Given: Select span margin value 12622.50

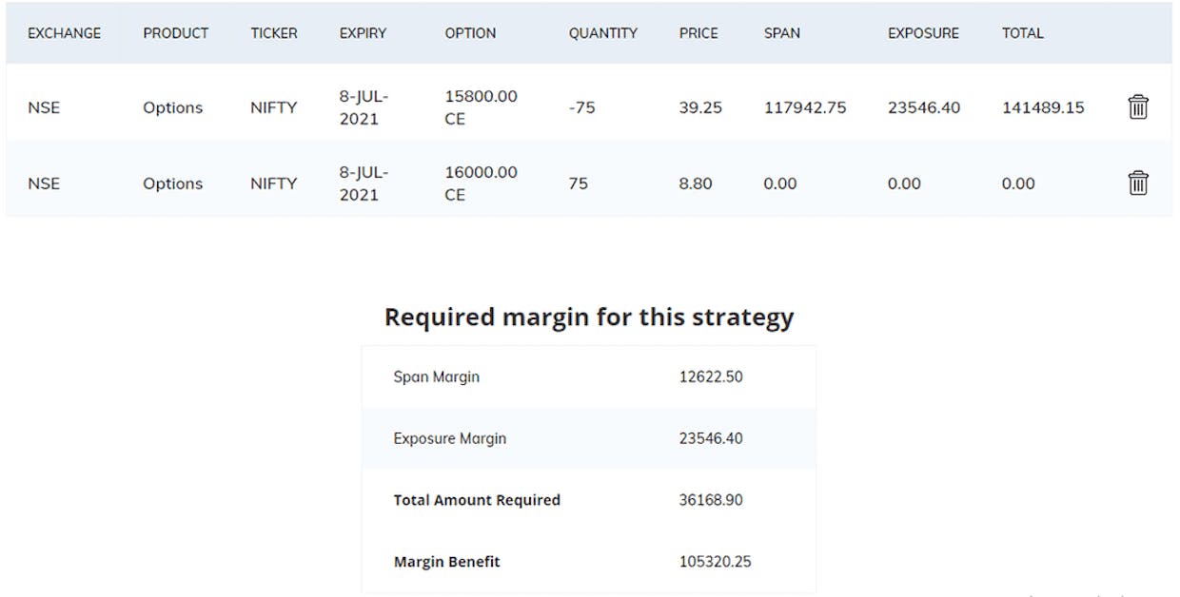Looking at the screenshot, I should [711, 376].
